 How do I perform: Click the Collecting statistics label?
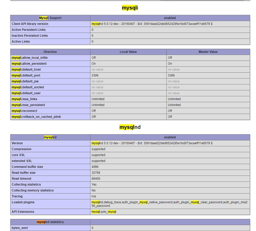(x=26, y=185)
